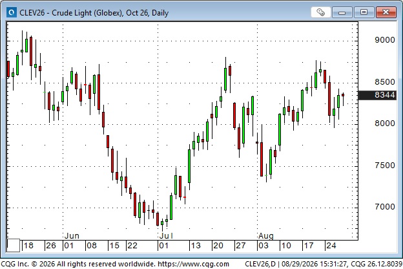Click the 8000 price axis label

(384, 124)
